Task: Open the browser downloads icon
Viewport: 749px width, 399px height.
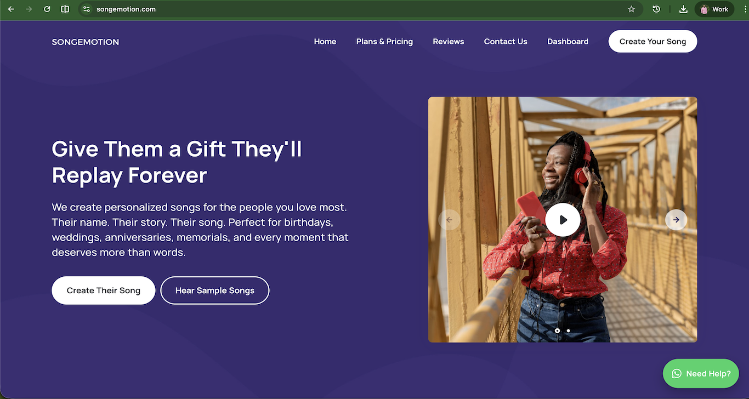Action: pyautogui.click(x=683, y=9)
